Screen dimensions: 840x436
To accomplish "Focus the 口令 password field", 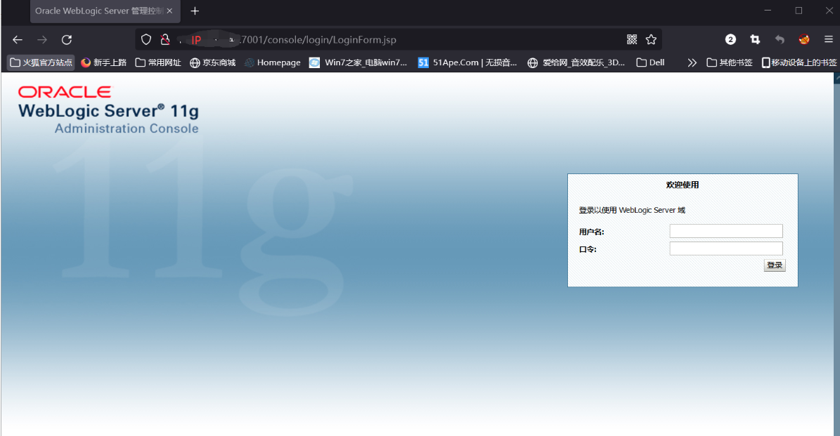I will [x=726, y=249].
